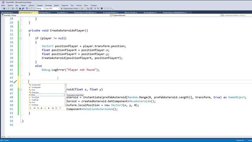Toggle the IntelliSense namespaces braces filter icon
This screenshot has width=252, height=142.
tap(53, 108)
